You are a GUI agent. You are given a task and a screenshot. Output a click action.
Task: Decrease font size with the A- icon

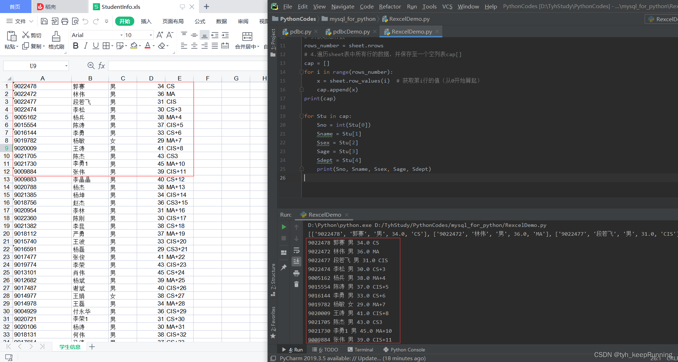[x=170, y=35]
